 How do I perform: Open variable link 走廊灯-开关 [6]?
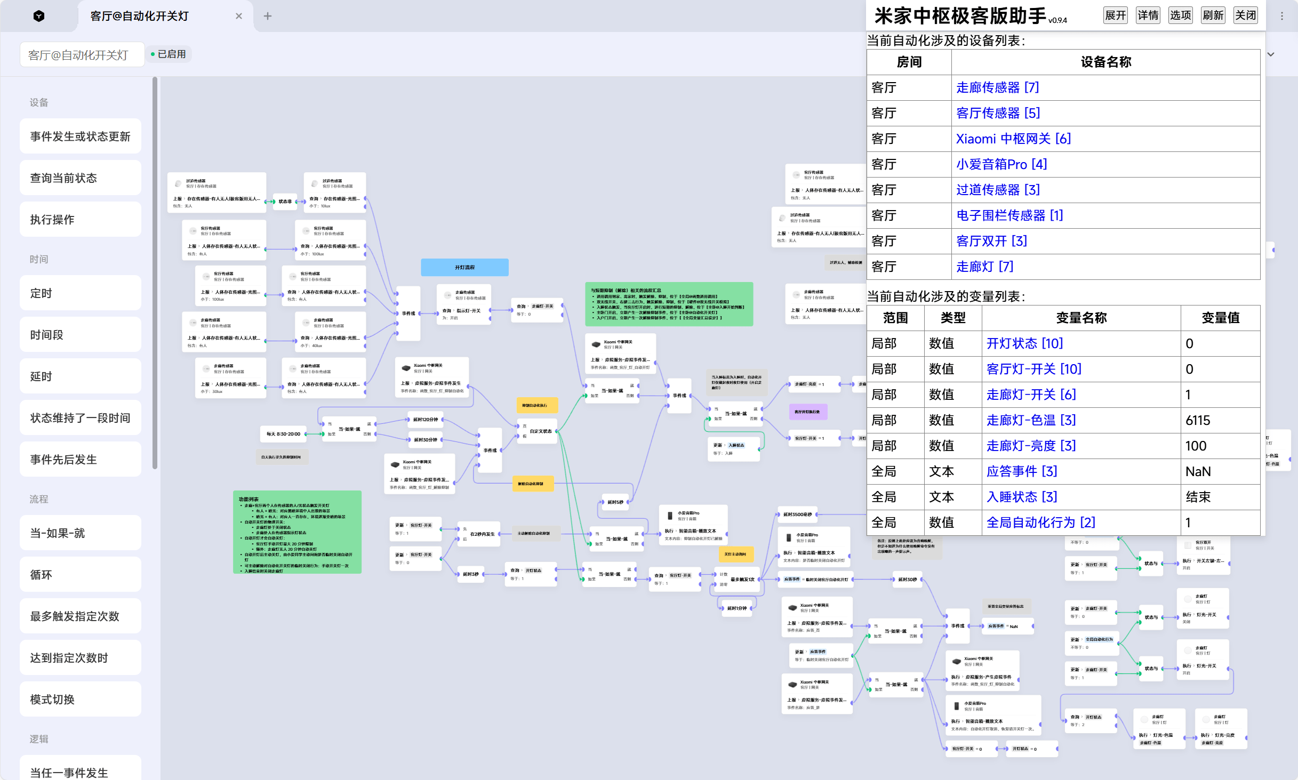point(1031,395)
